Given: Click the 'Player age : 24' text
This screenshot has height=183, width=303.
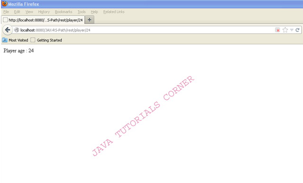Looking at the screenshot, I should (18, 51).
